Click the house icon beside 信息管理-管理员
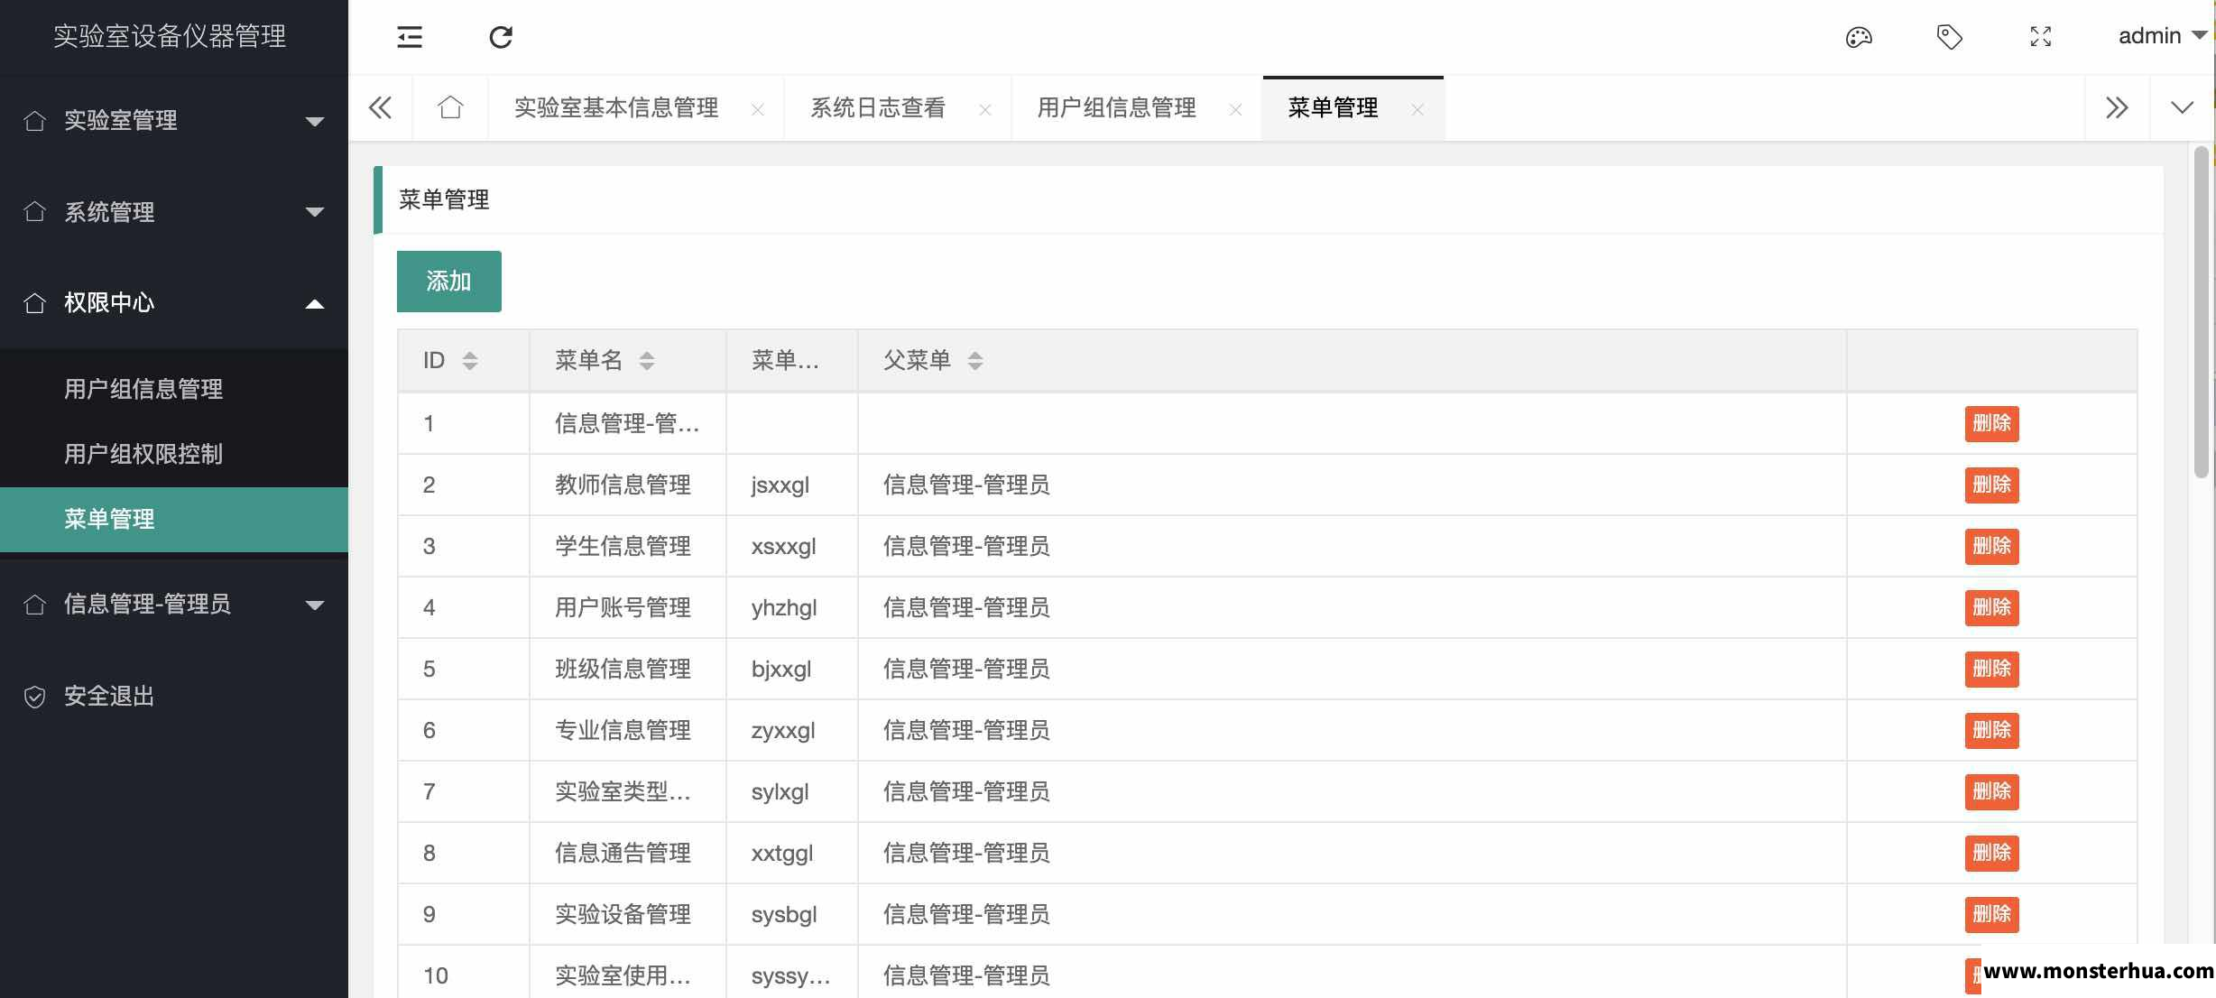 click(34, 605)
